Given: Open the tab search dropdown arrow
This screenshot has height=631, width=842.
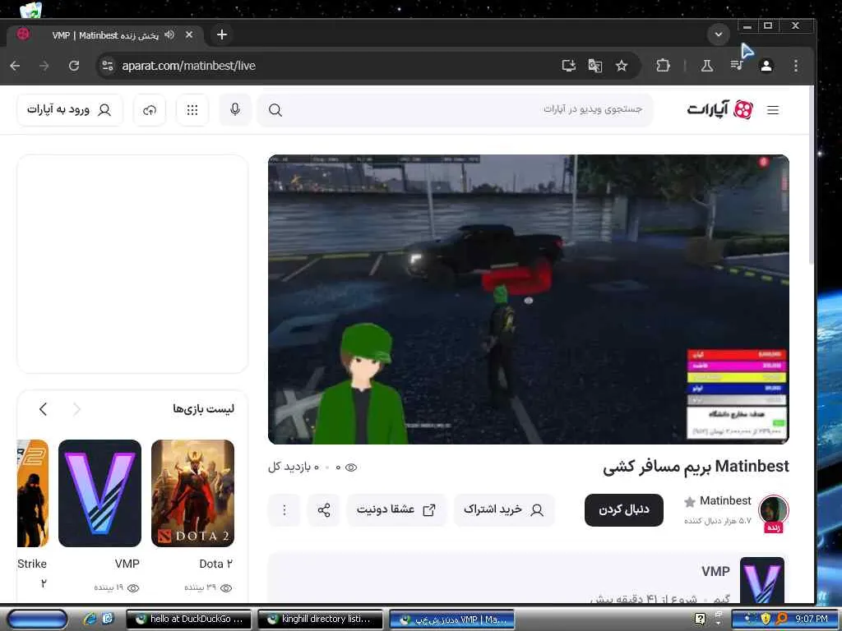Looking at the screenshot, I should (719, 35).
